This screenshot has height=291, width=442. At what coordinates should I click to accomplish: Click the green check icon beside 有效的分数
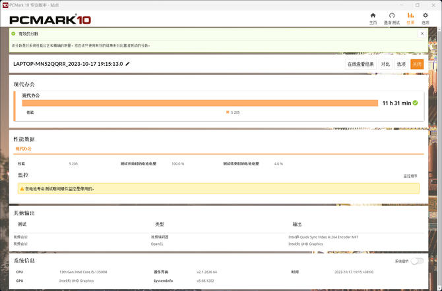point(13,34)
